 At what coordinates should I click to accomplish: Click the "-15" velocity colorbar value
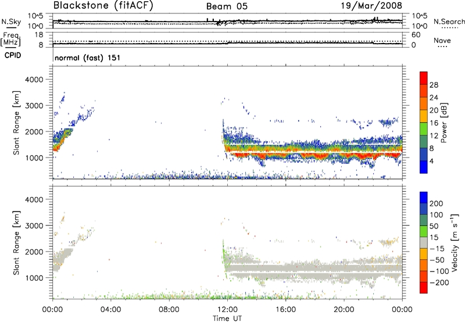click(437, 249)
